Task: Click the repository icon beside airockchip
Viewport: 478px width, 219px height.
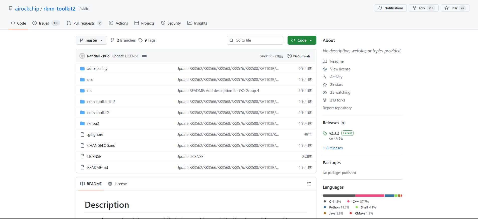Action: [x=11, y=9]
